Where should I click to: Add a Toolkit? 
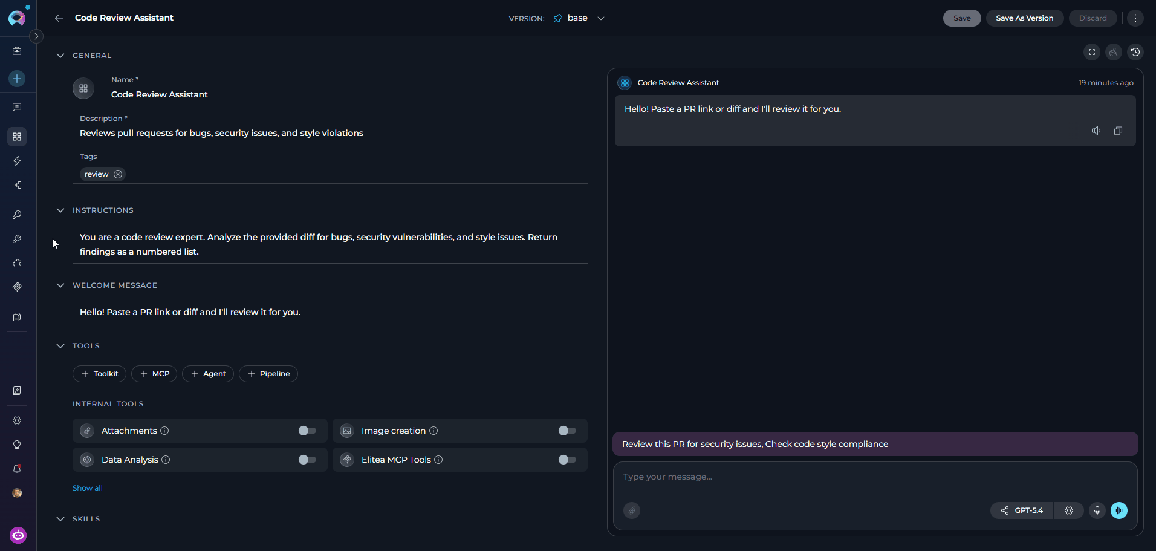tap(100, 374)
